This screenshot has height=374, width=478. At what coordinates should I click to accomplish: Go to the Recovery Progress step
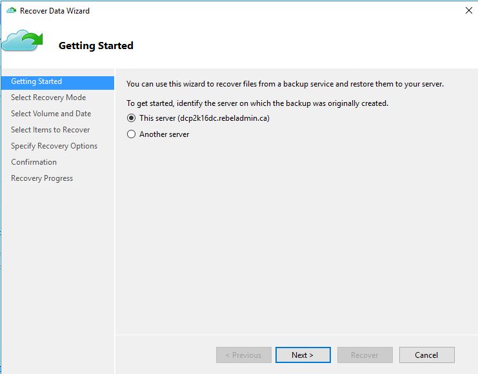click(x=42, y=179)
